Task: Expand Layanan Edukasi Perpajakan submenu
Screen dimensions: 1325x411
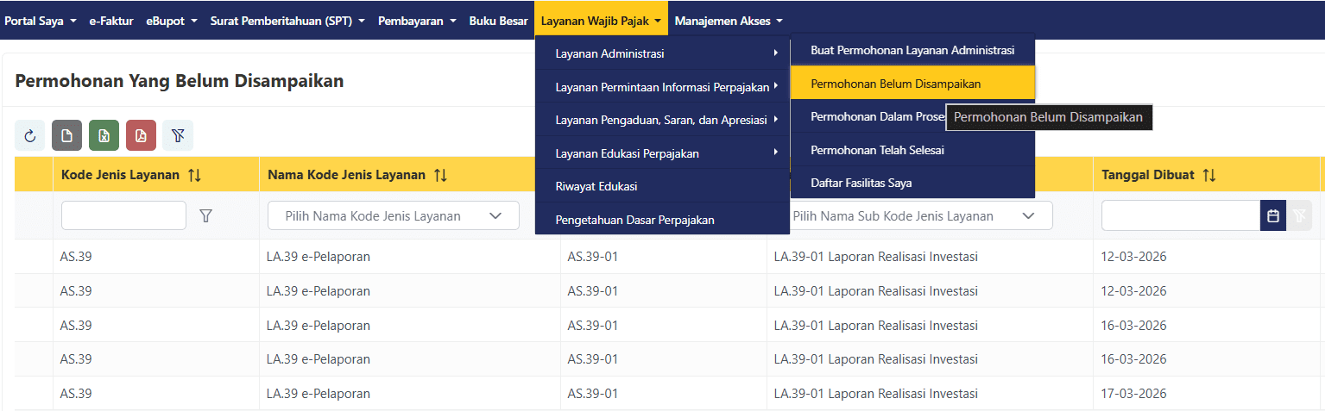Action: [662, 153]
